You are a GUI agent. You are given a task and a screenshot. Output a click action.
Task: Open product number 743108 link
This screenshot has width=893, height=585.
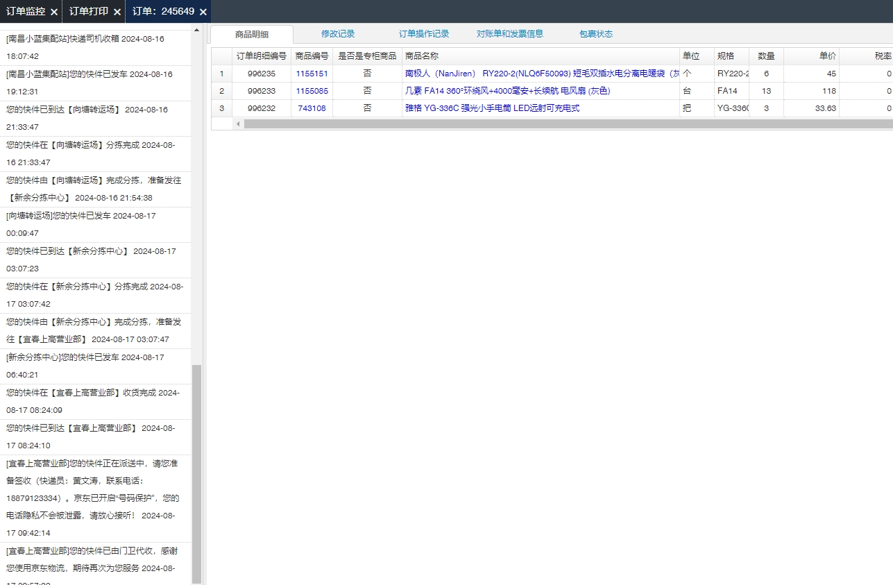pyautogui.click(x=312, y=108)
